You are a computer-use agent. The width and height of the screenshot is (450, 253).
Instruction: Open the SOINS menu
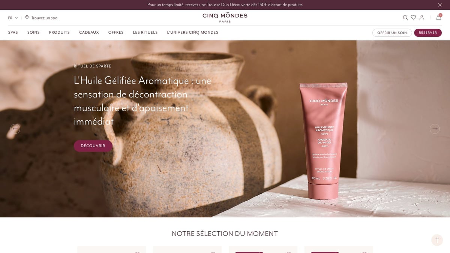click(33, 33)
